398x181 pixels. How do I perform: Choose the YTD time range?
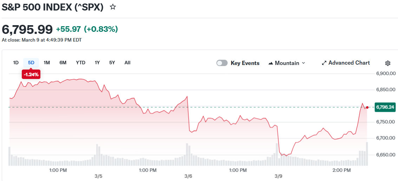coord(80,63)
